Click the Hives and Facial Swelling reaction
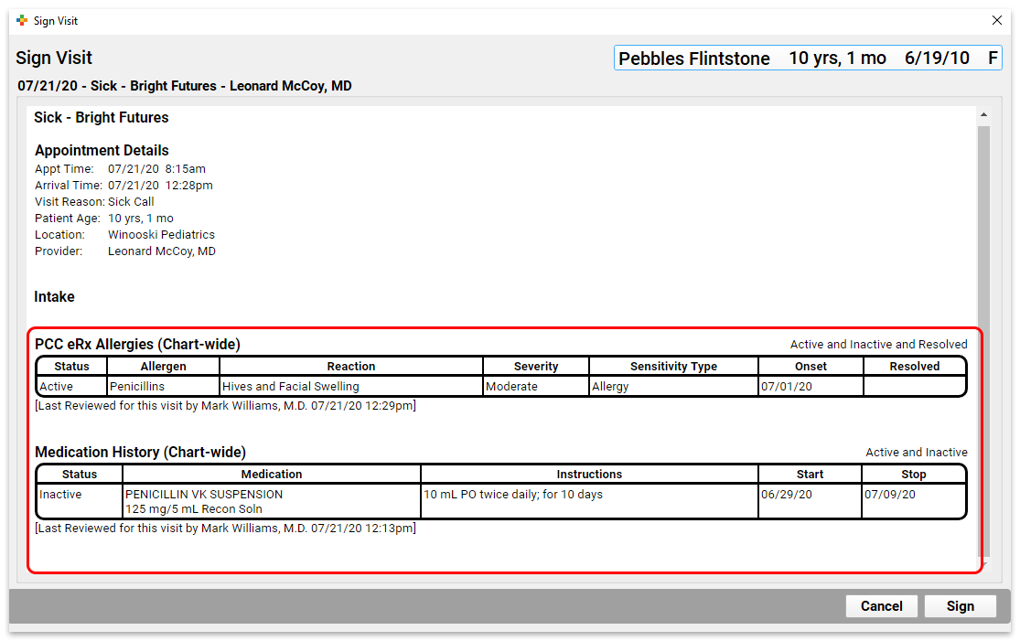Image resolution: width=1020 pixels, height=641 pixels. click(351, 386)
